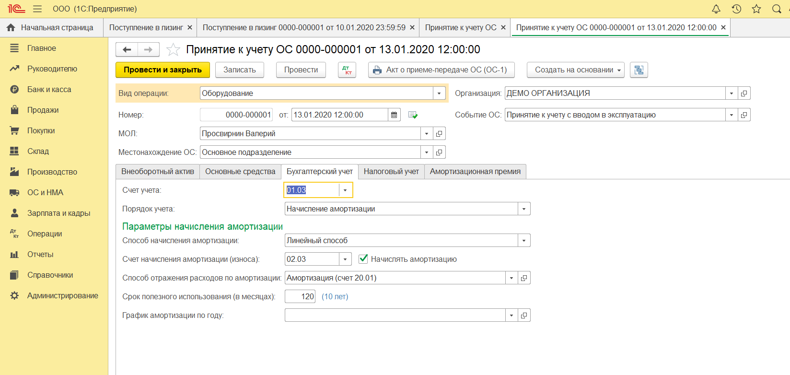Click the useful life months input field
The image size is (790, 375).
pos(300,297)
